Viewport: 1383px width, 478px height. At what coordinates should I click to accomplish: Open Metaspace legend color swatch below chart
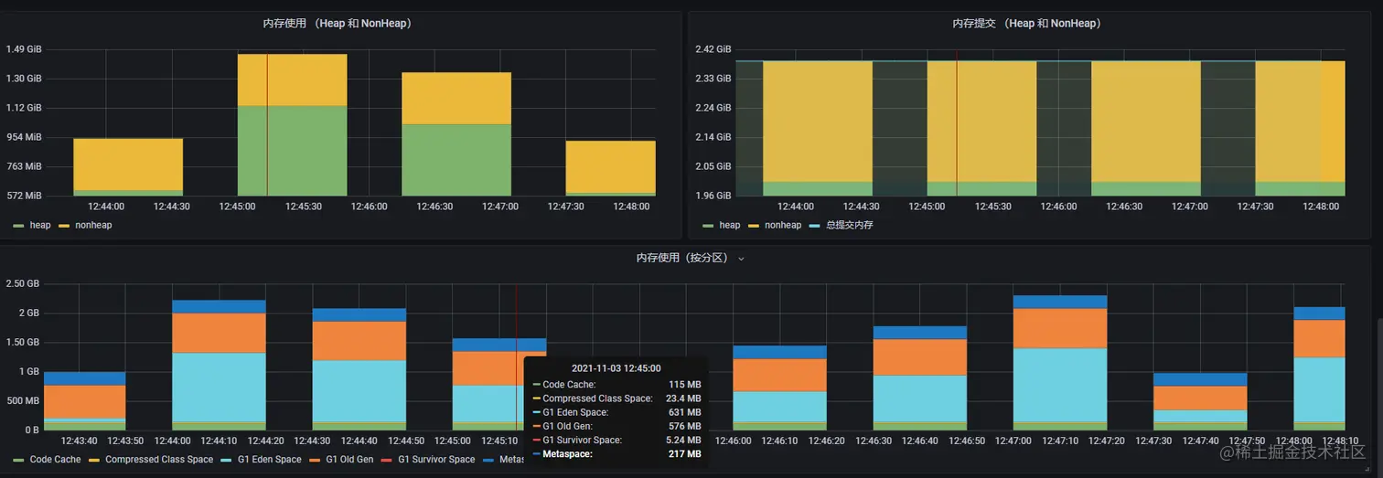click(x=488, y=460)
